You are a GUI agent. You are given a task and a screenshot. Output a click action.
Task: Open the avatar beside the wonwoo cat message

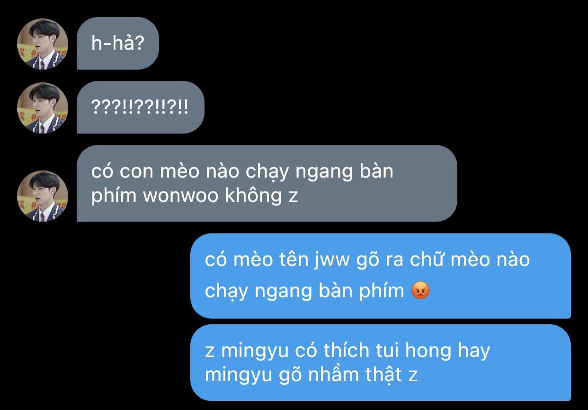coord(43,196)
